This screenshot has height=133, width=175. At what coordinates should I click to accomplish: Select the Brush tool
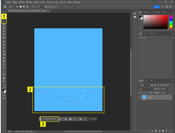(4, 41)
